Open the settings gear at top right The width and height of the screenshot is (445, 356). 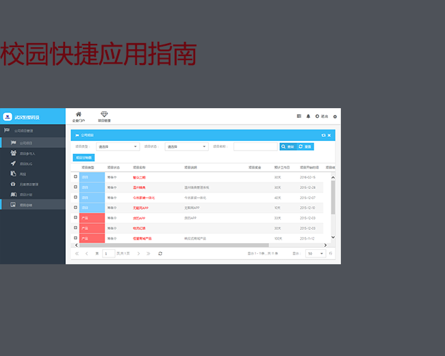[x=335, y=116]
